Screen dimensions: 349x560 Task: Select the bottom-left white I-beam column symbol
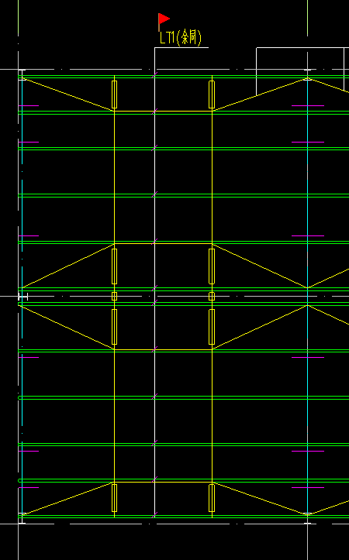[x=22, y=519]
